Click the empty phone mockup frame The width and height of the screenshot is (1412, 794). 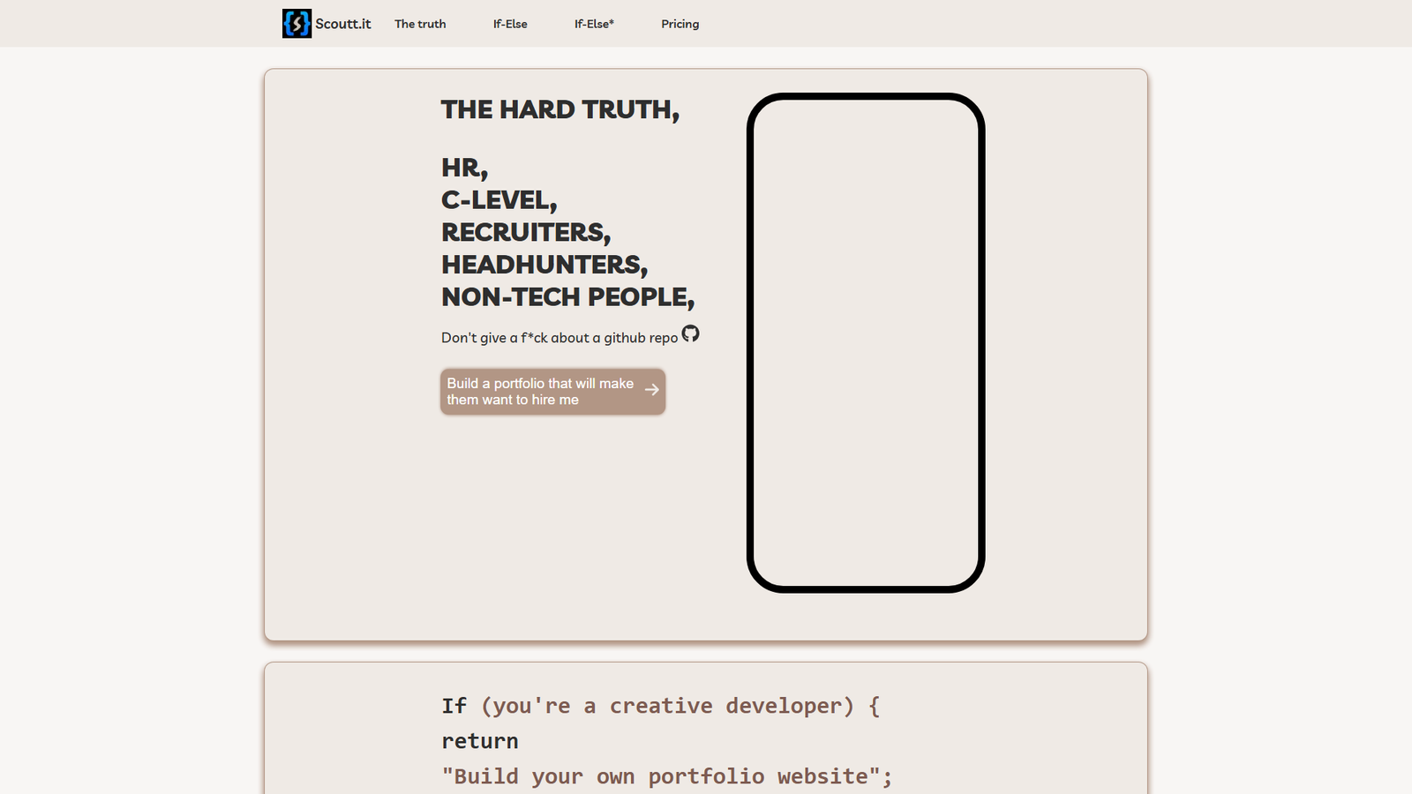(866, 343)
